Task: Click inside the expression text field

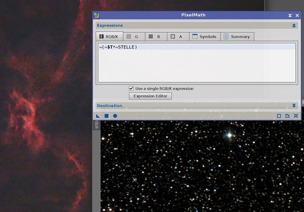Action: pyautogui.click(x=197, y=63)
